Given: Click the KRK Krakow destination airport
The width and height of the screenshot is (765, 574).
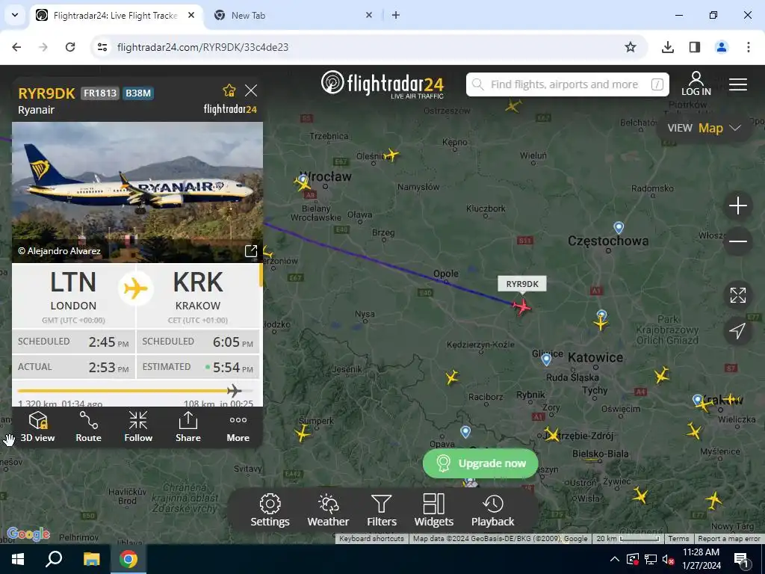Looking at the screenshot, I should point(197,295).
